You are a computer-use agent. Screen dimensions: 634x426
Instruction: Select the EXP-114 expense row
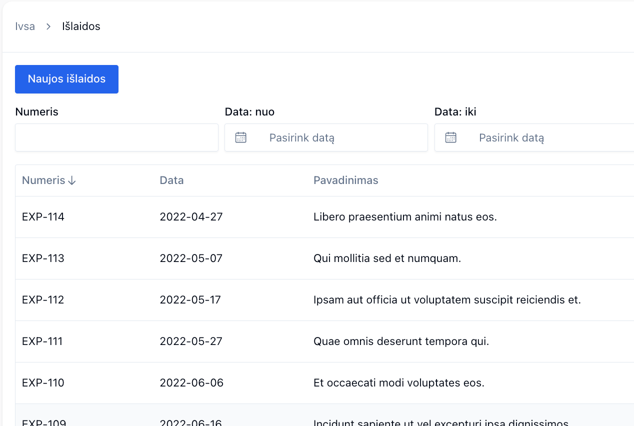43,217
